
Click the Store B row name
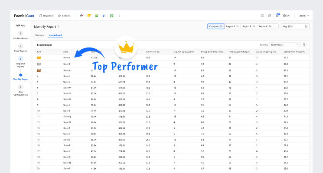click(x=67, y=64)
